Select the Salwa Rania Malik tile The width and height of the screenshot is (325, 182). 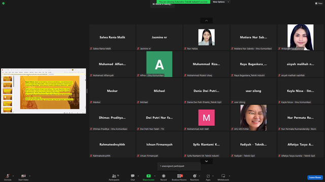click(112, 37)
